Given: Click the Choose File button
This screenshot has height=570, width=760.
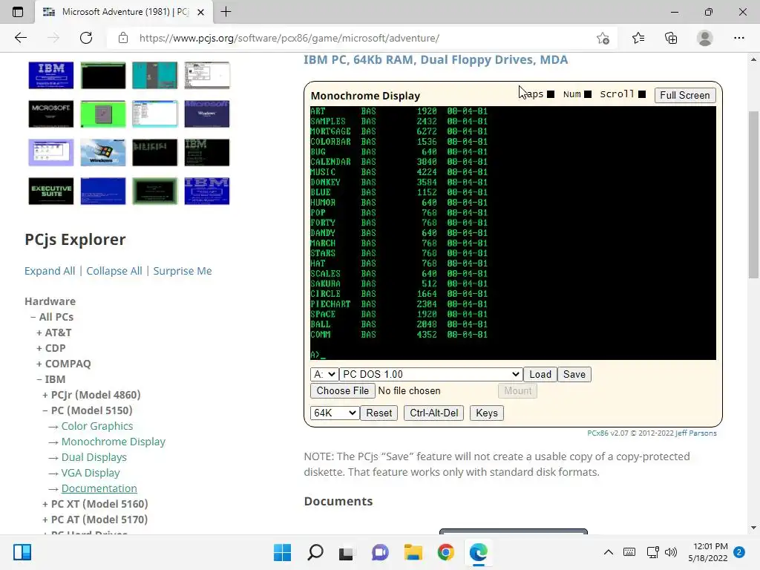Looking at the screenshot, I should coord(343,390).
